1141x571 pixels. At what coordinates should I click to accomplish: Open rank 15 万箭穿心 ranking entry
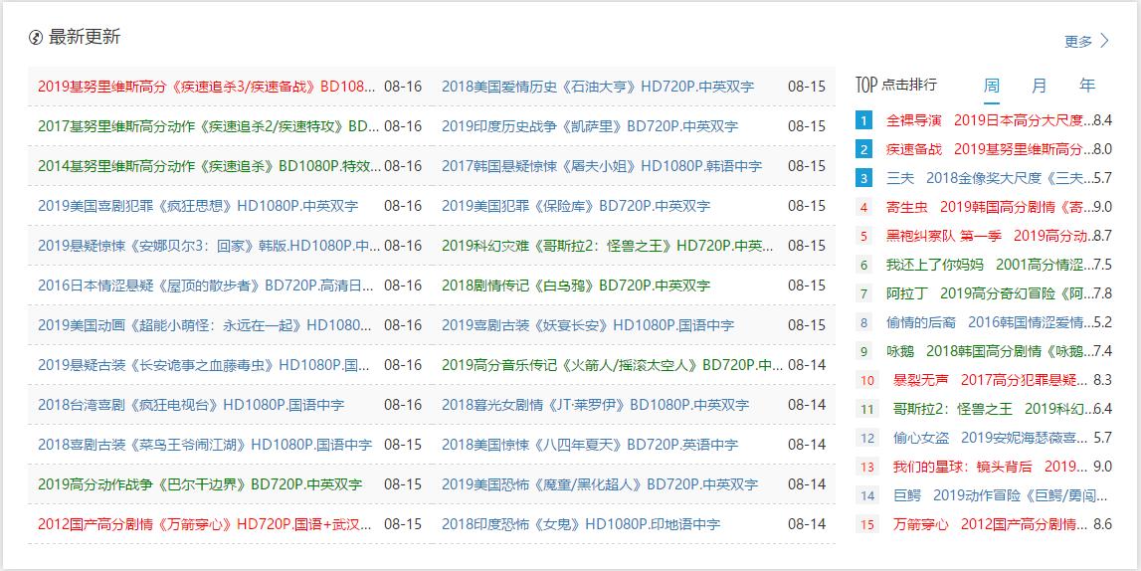click(x=993, y=524)
